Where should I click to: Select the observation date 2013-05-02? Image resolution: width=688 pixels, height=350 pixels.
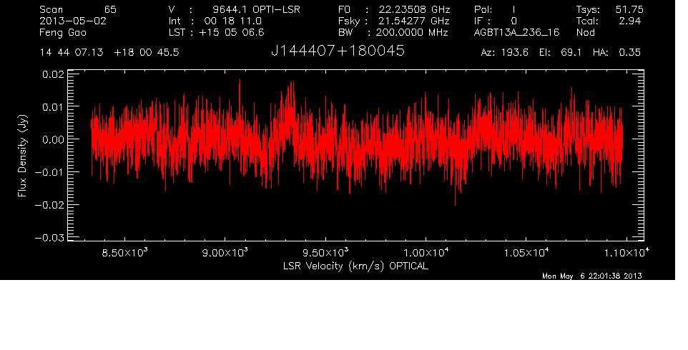pyautogui.click(x=73, y=21)
